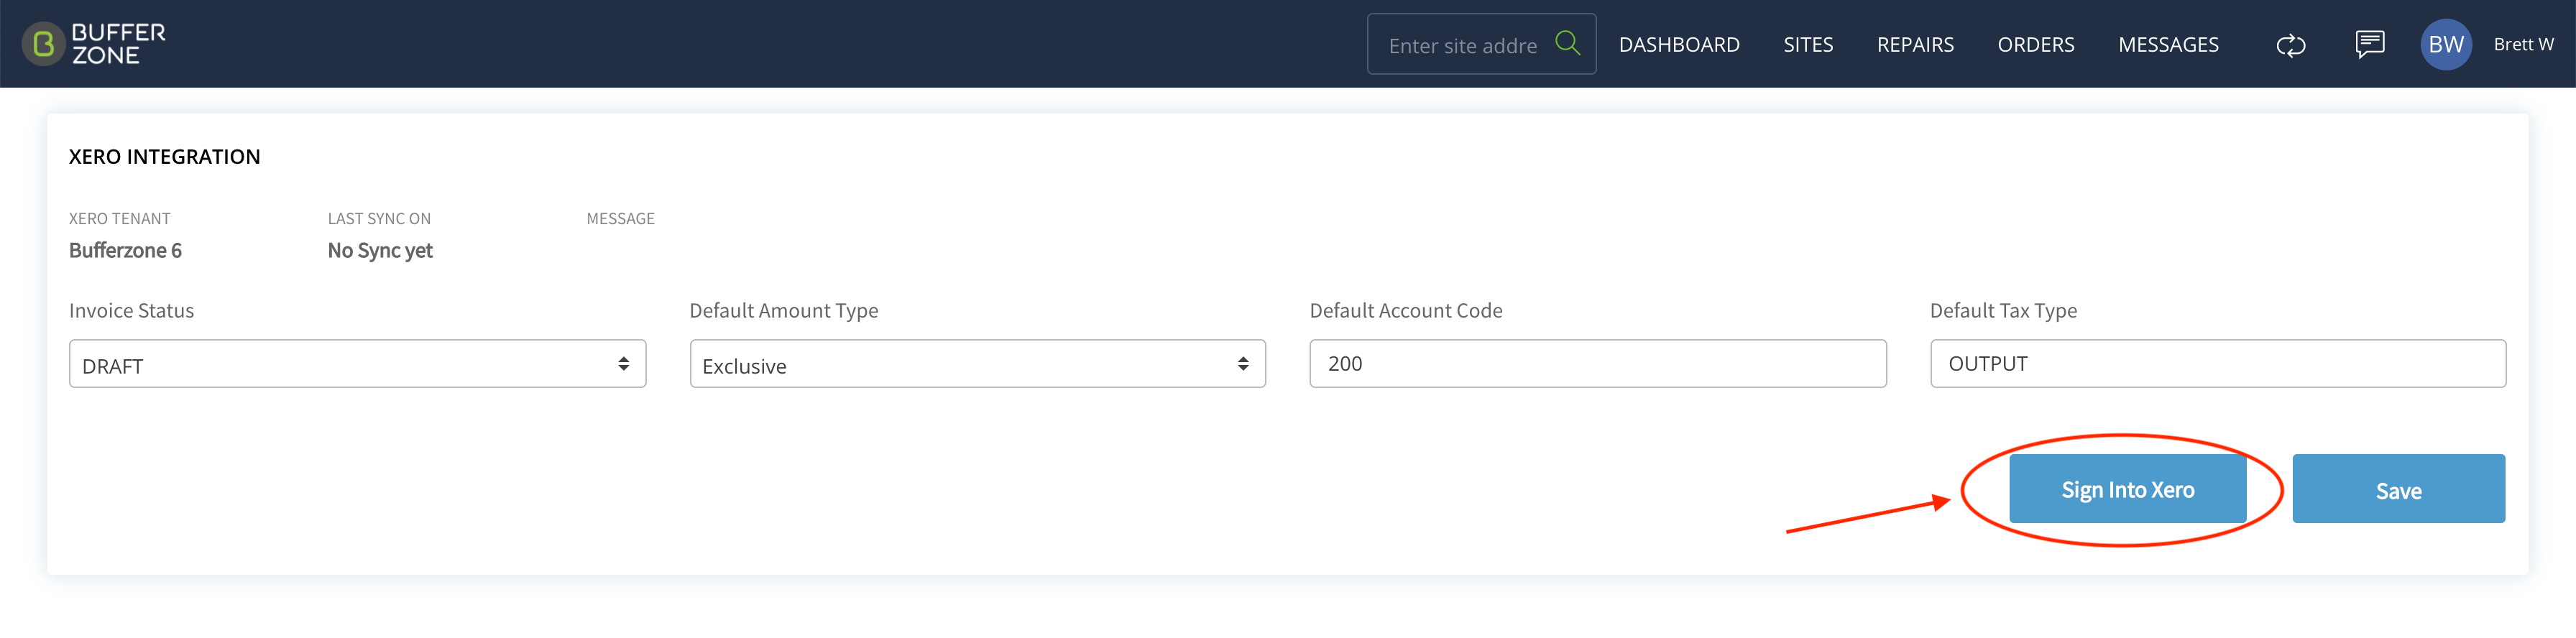This screenshot has height=638, width=2576.
Task: Navigate to Orders
Action: coord(2035,44)
